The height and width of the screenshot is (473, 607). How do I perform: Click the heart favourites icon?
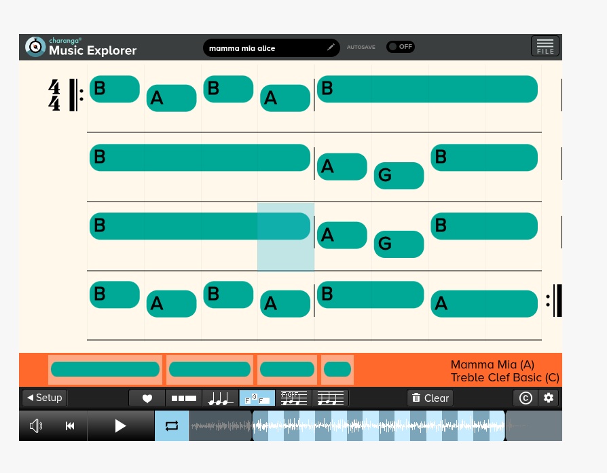tap(147, 398)
